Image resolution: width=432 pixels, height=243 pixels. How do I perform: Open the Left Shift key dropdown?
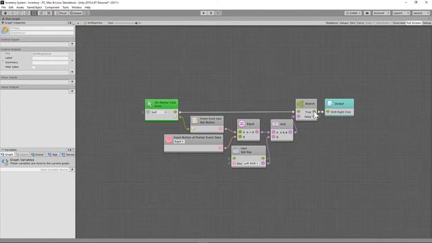click(x=251, y=163)
